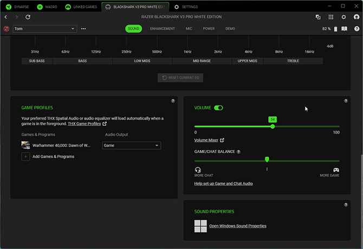
Task: Click the red profile lock icon
Action: pos(7,29)
